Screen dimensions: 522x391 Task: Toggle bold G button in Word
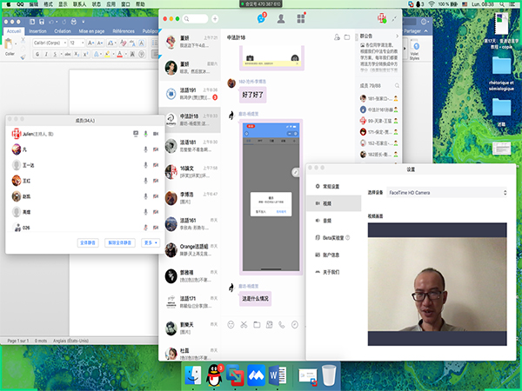tap(37, 54)
